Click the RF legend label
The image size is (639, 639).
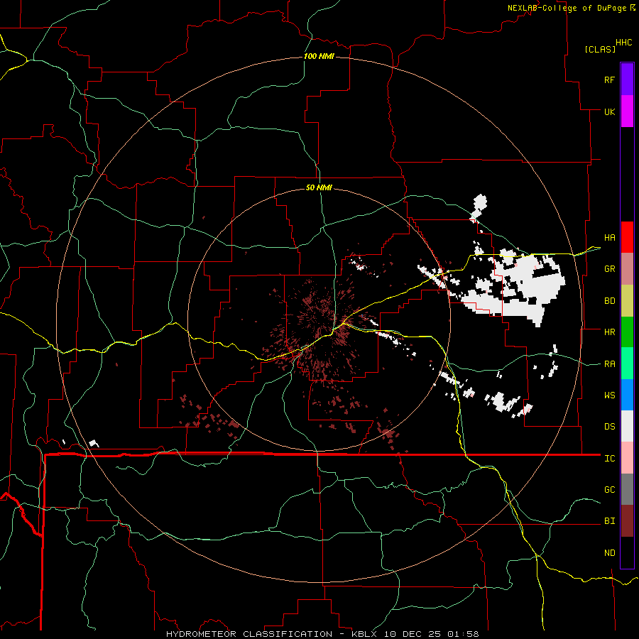(x=609, y=80)
